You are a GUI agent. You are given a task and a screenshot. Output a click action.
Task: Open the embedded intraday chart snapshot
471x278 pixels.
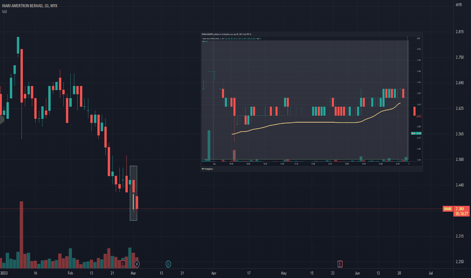click(312, 102)
